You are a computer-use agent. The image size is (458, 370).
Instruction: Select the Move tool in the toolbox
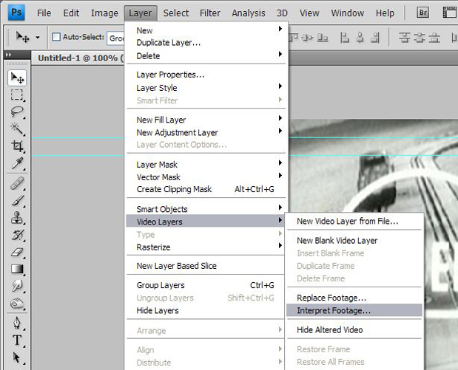pos(17,78)
